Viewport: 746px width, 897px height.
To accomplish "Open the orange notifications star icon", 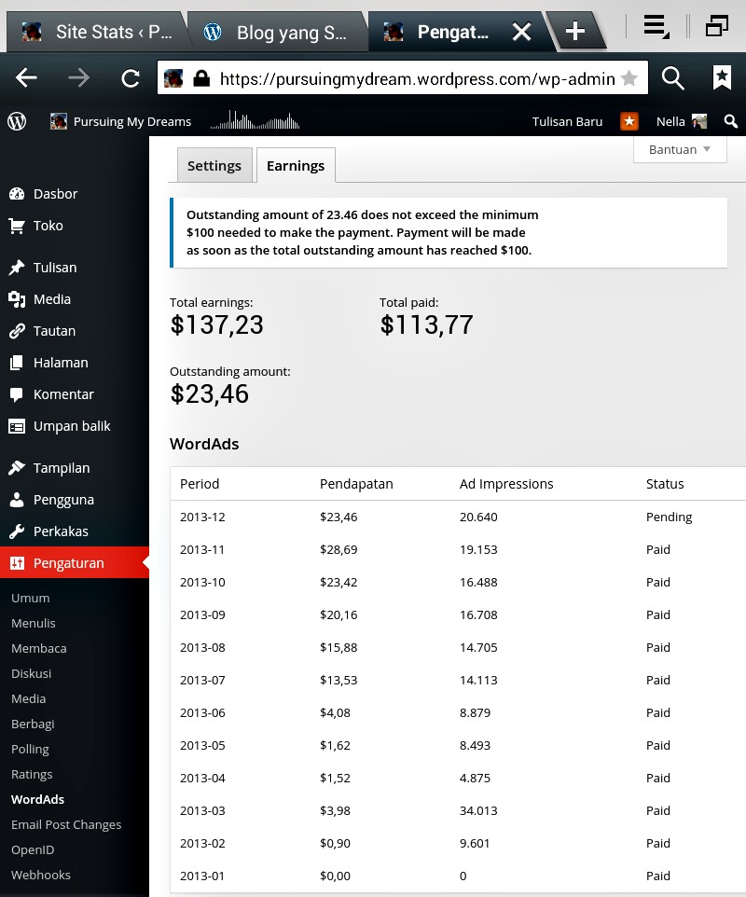I will (x=629, y=121).
